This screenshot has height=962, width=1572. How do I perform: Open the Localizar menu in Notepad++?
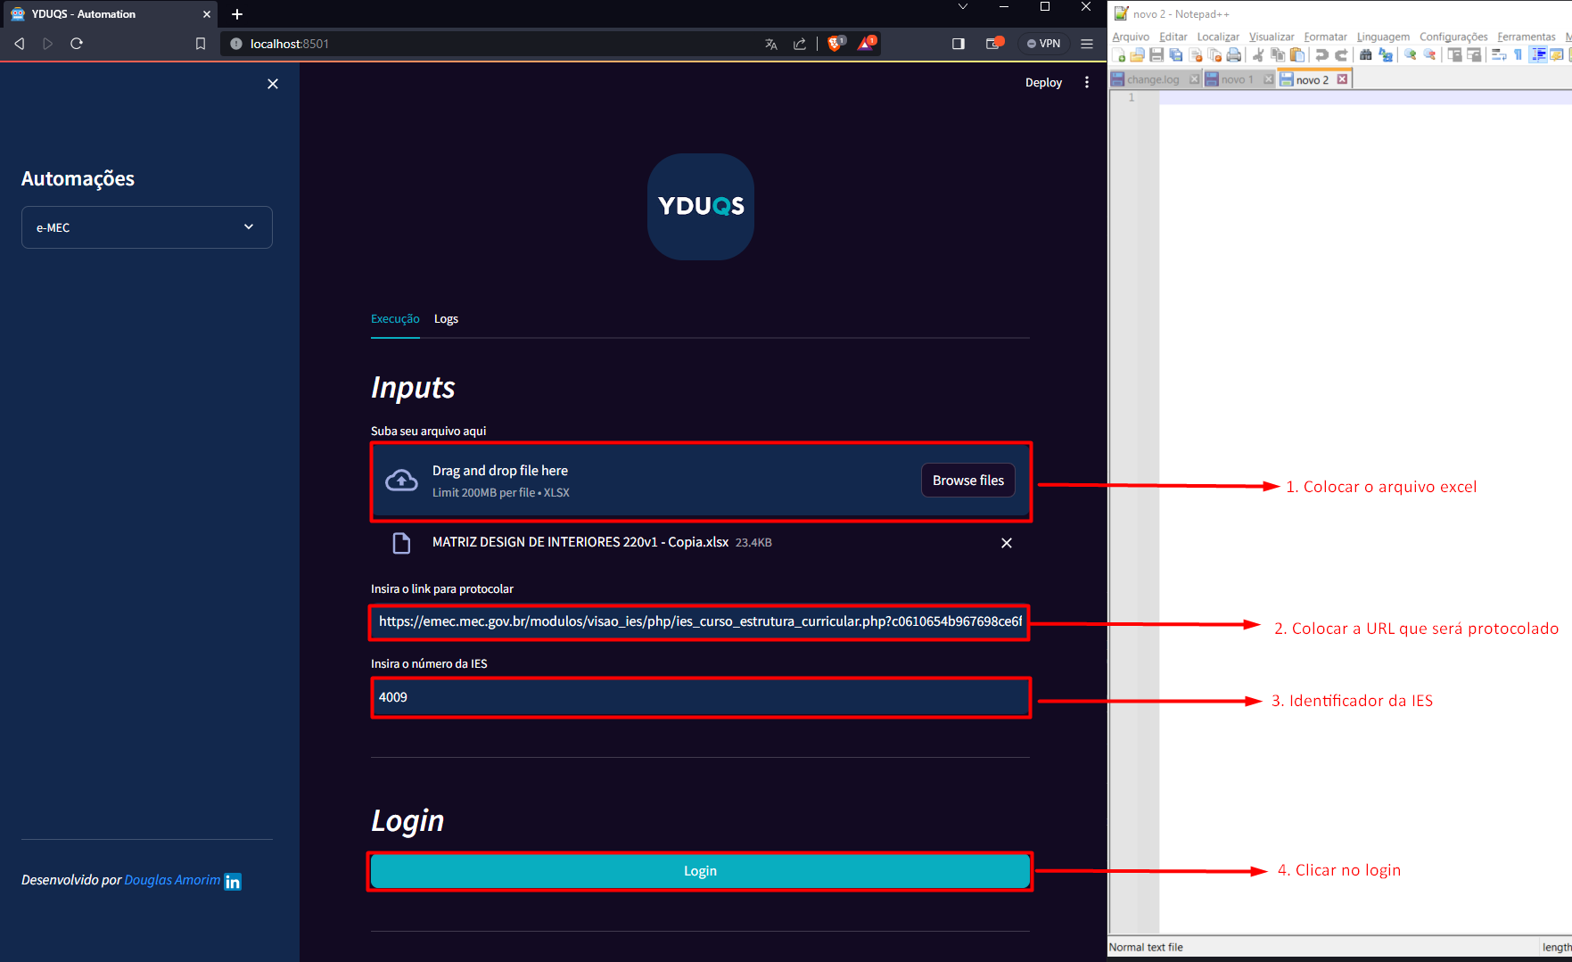[x=1218, y=37]
